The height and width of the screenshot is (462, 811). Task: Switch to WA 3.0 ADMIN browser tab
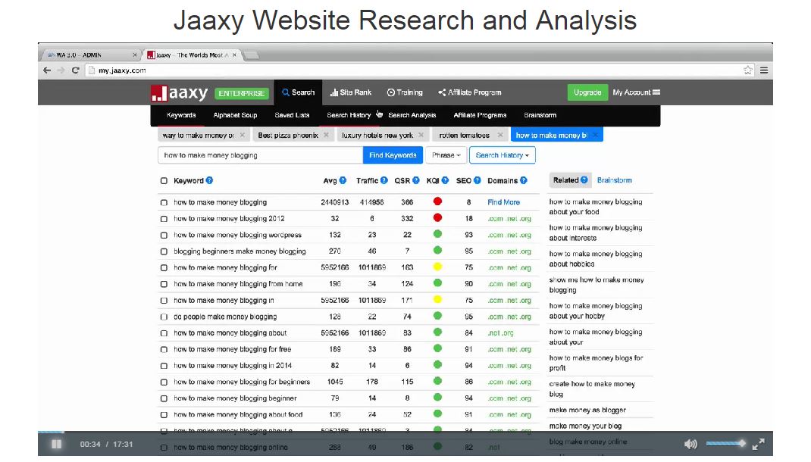point(92,55)
